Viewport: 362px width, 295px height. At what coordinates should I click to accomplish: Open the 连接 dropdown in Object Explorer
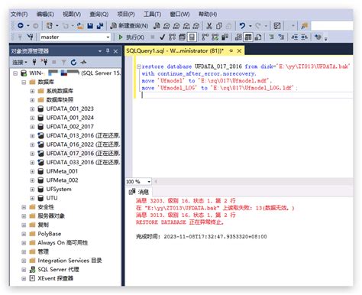20,62
